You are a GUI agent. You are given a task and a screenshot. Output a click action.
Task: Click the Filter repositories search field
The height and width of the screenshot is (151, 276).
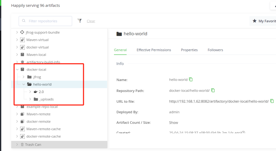click(x=45, y=21)
